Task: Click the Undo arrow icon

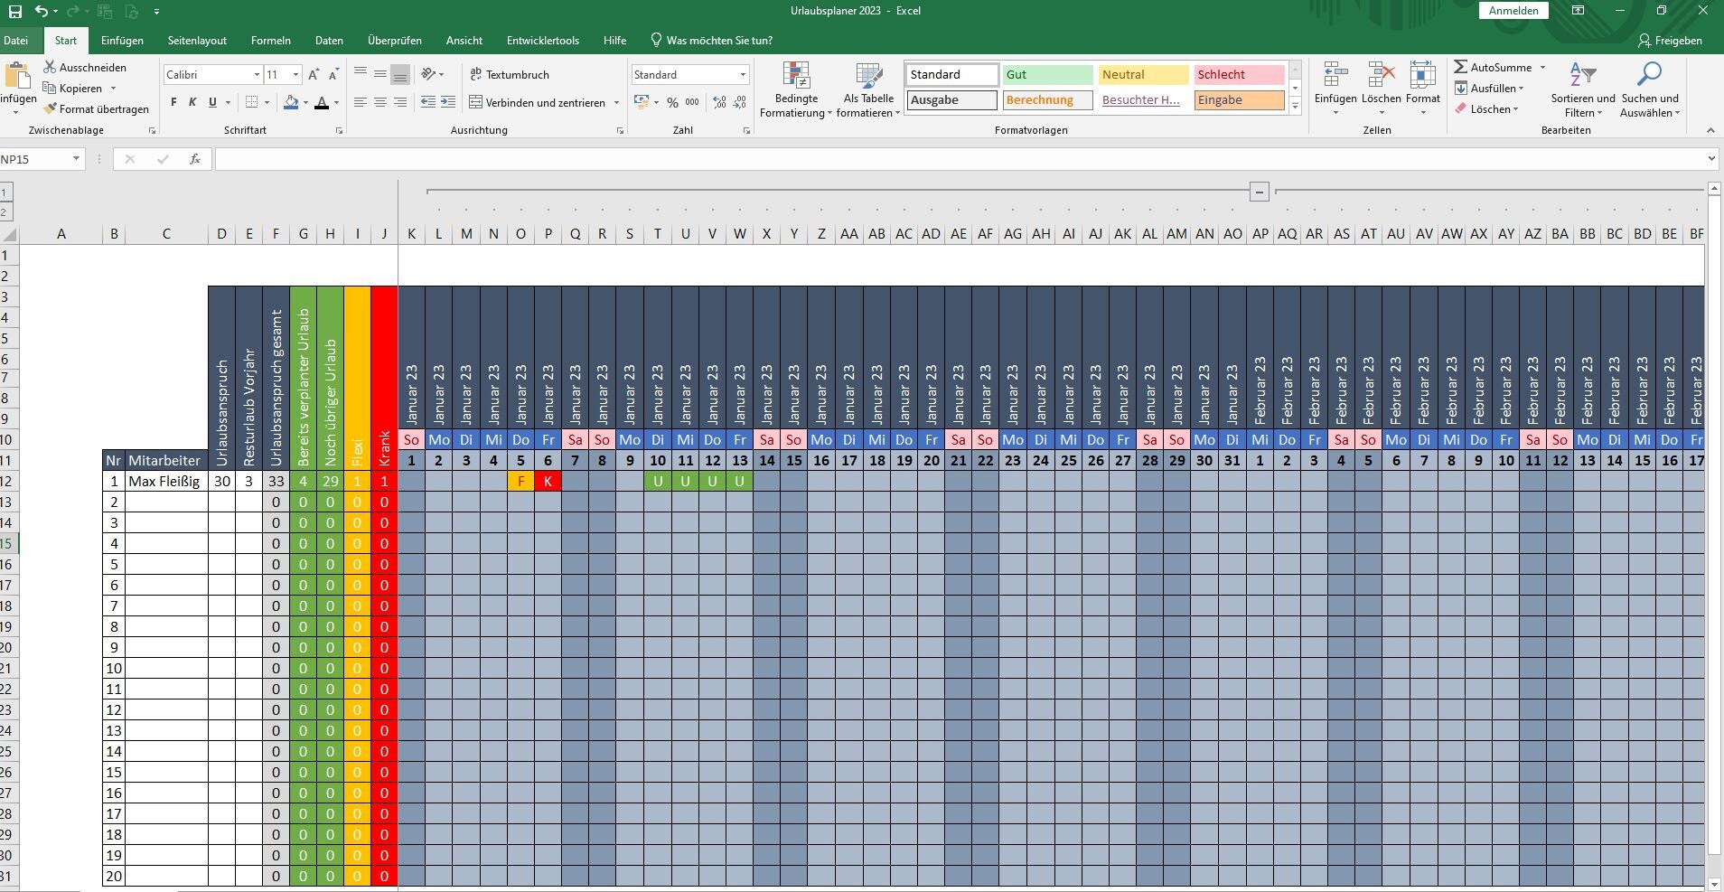Action: point(41,11)
